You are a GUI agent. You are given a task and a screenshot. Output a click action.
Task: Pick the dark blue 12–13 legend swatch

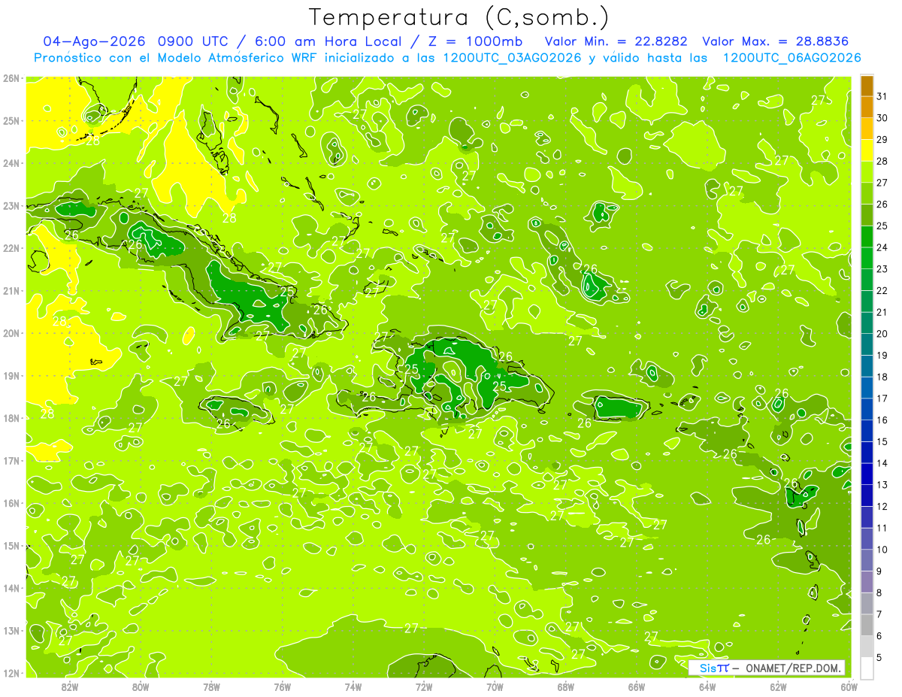[x=867, y=495]
